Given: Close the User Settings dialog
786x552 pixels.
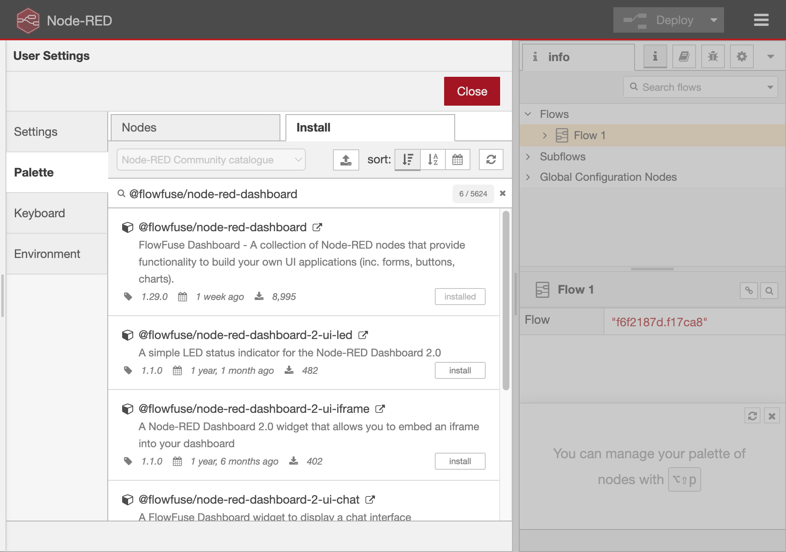Looking at the screenshot, I should point(472,91).
